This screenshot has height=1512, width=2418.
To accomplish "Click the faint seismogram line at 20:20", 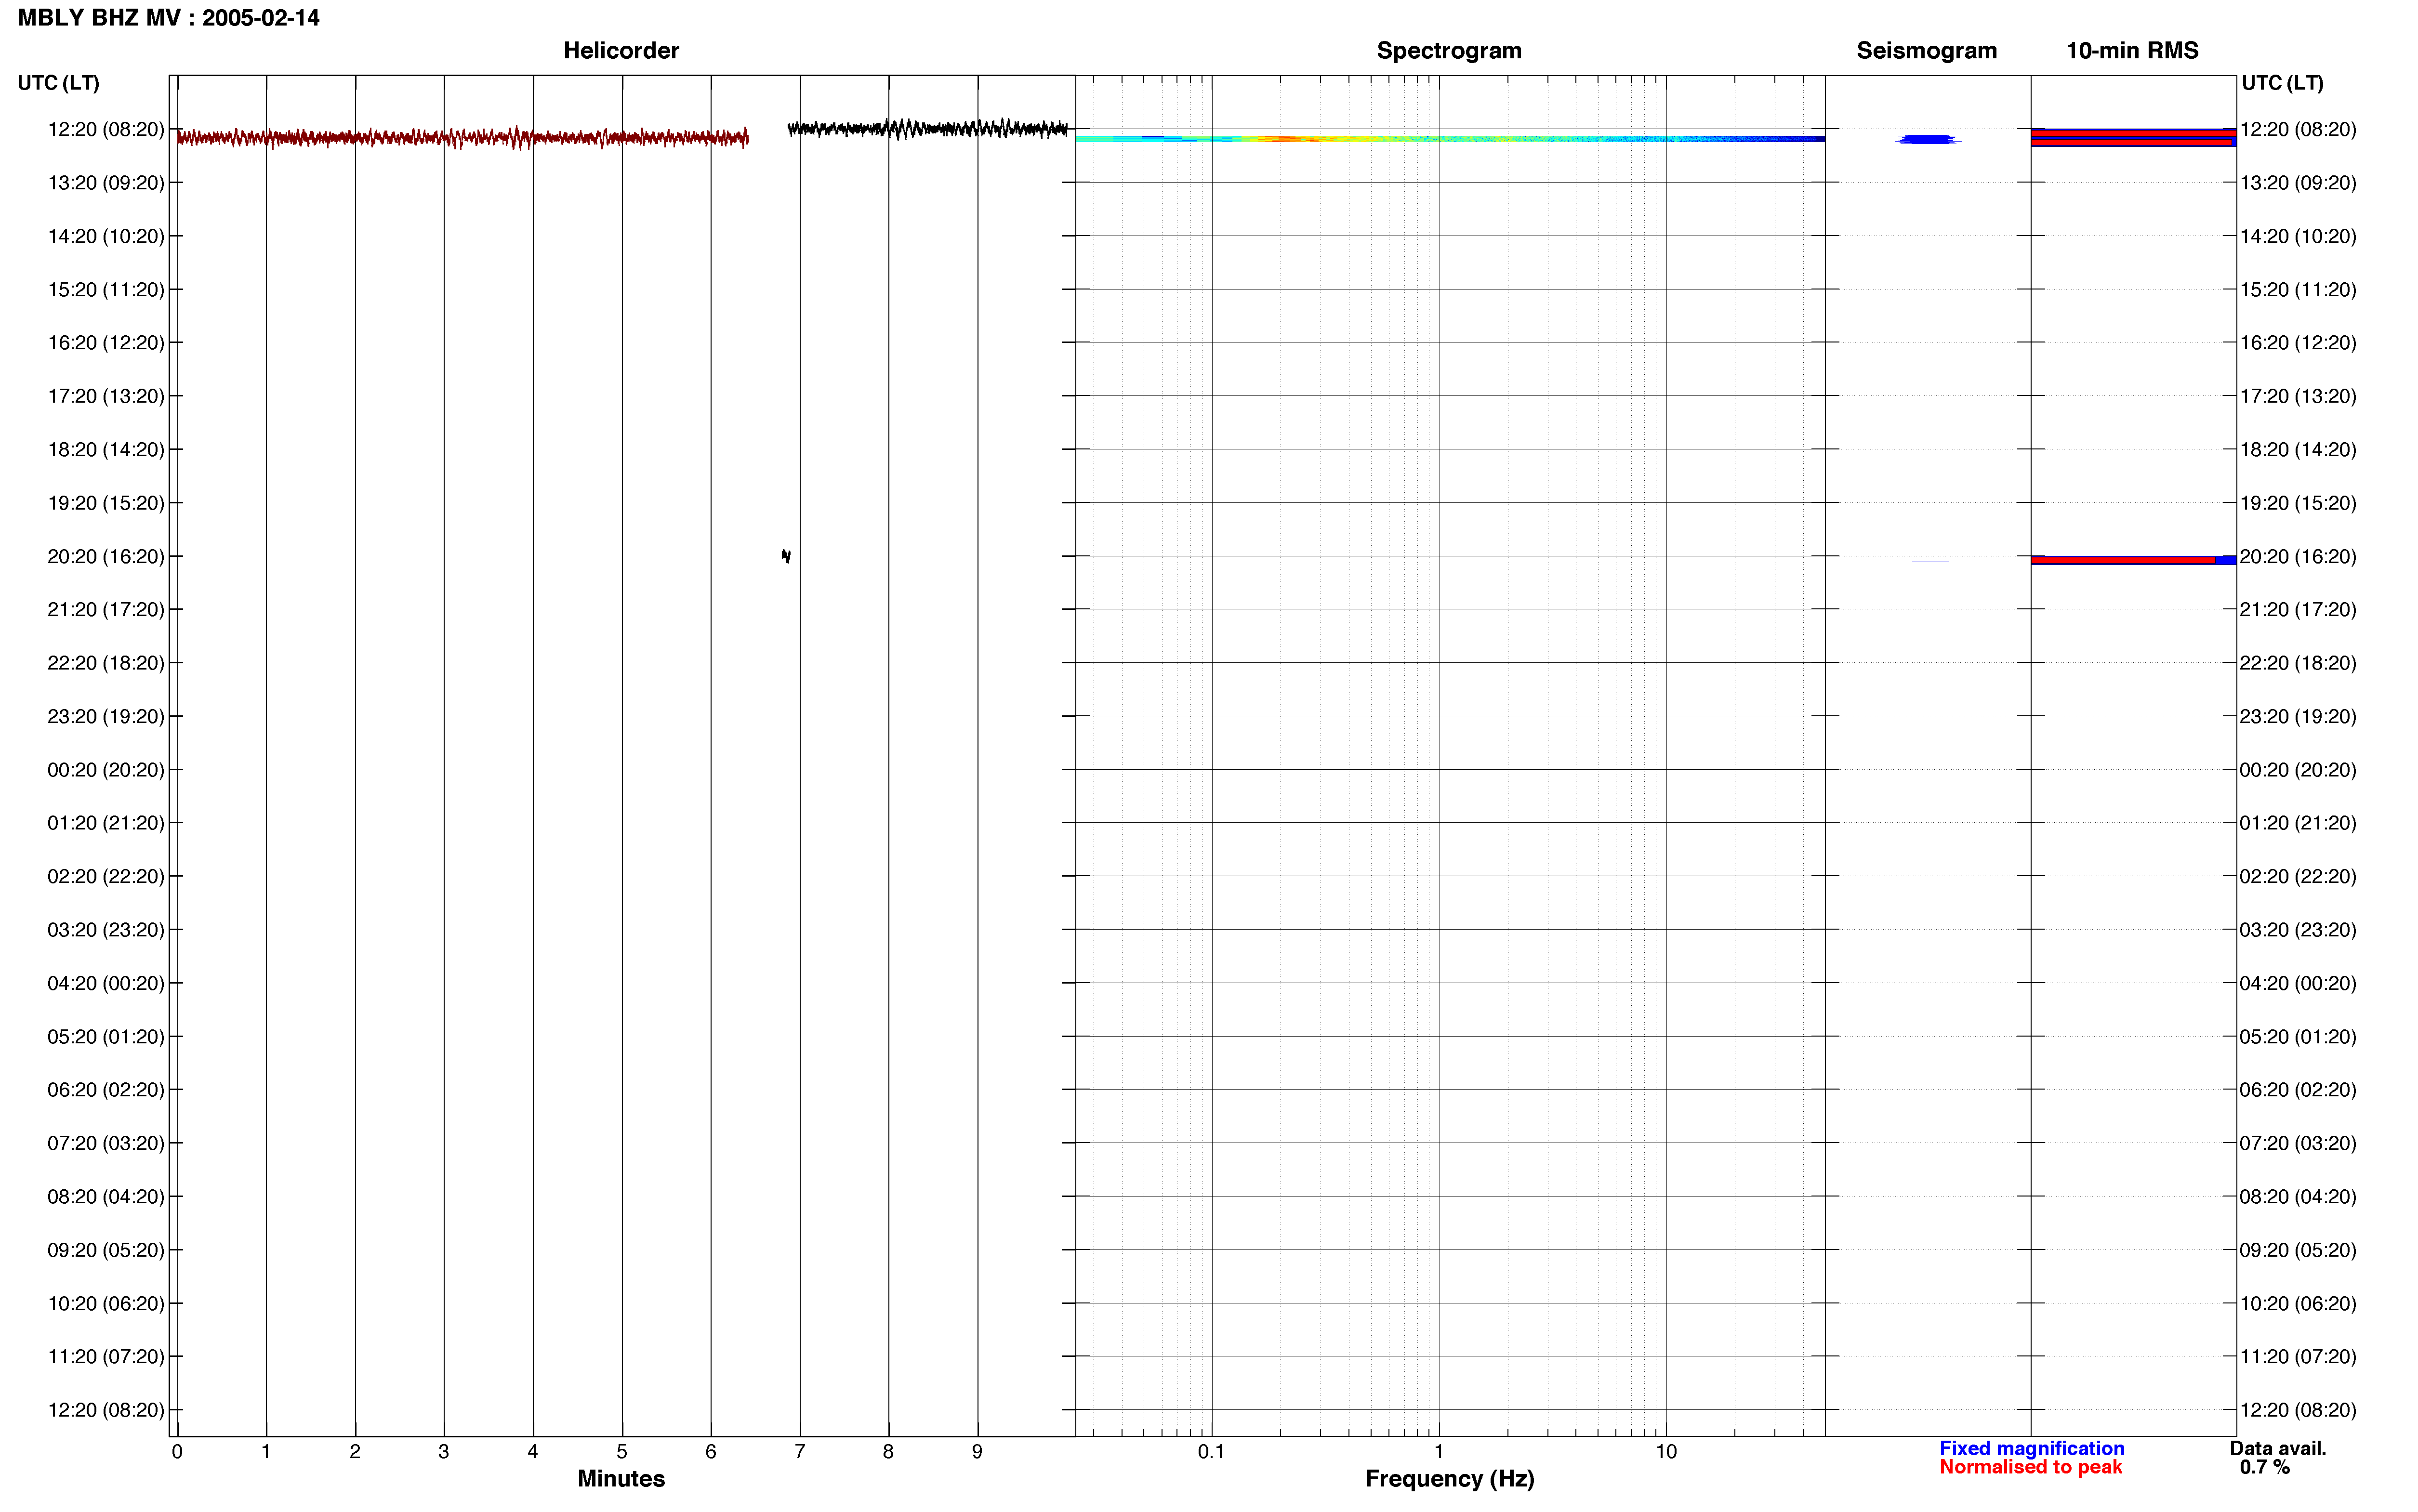I will point(1930,562).
